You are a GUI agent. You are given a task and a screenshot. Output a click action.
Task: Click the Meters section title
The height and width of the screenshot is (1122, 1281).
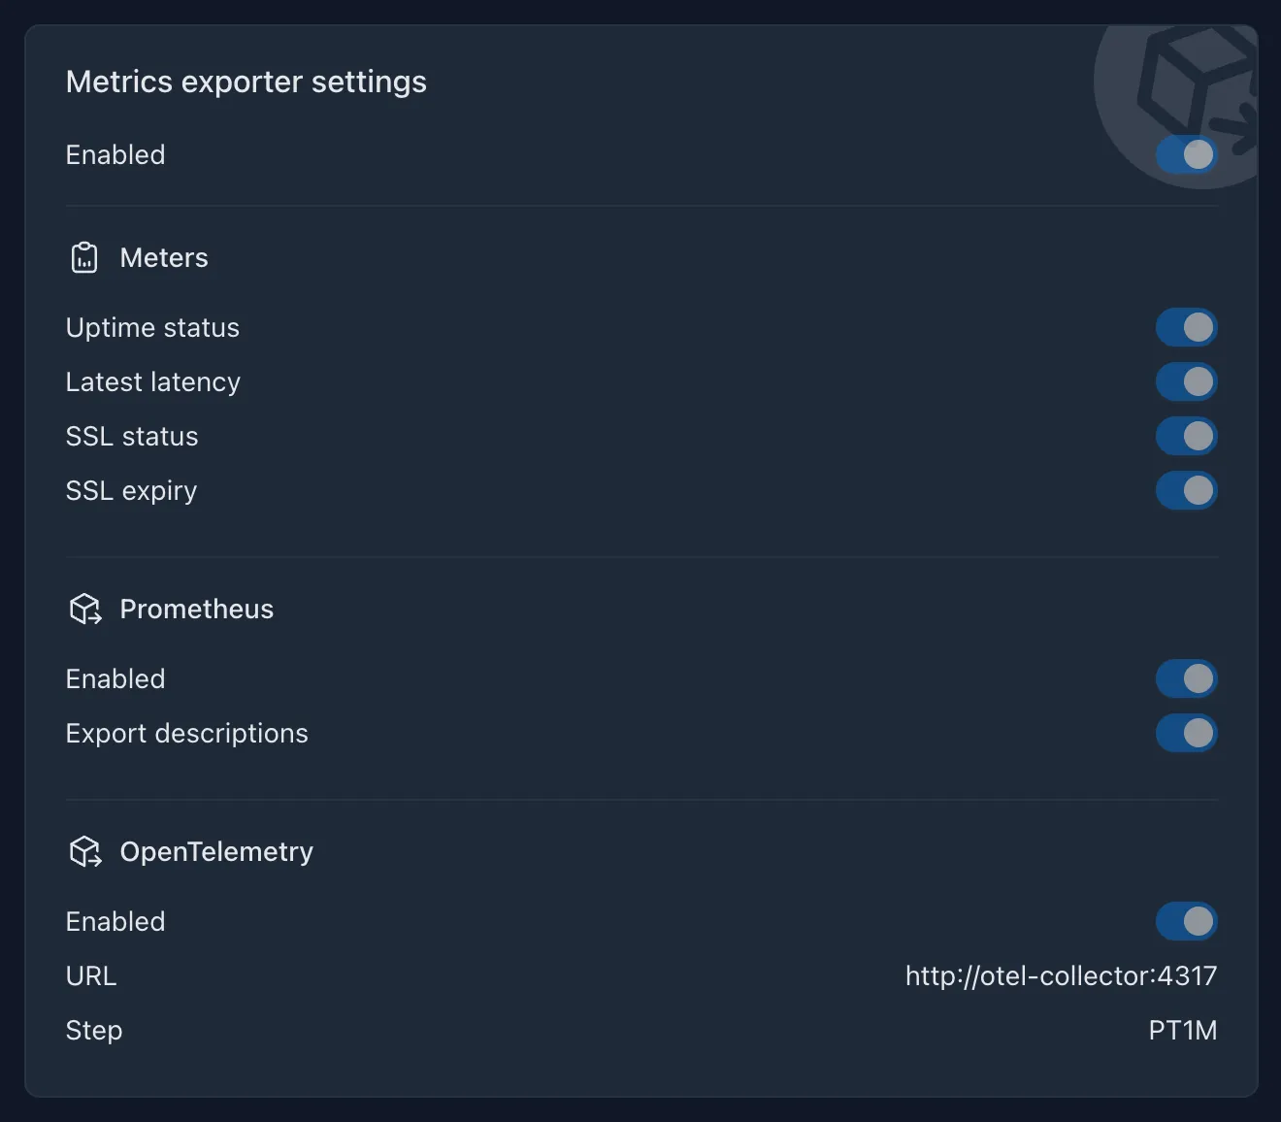pos(164,258)
